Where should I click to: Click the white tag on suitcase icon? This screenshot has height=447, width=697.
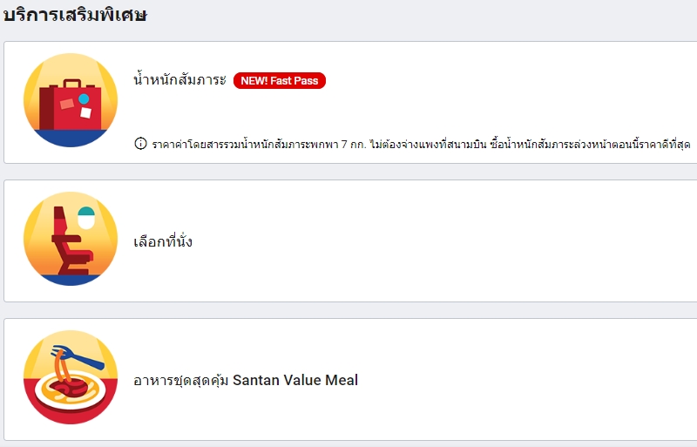pos(85,113)
